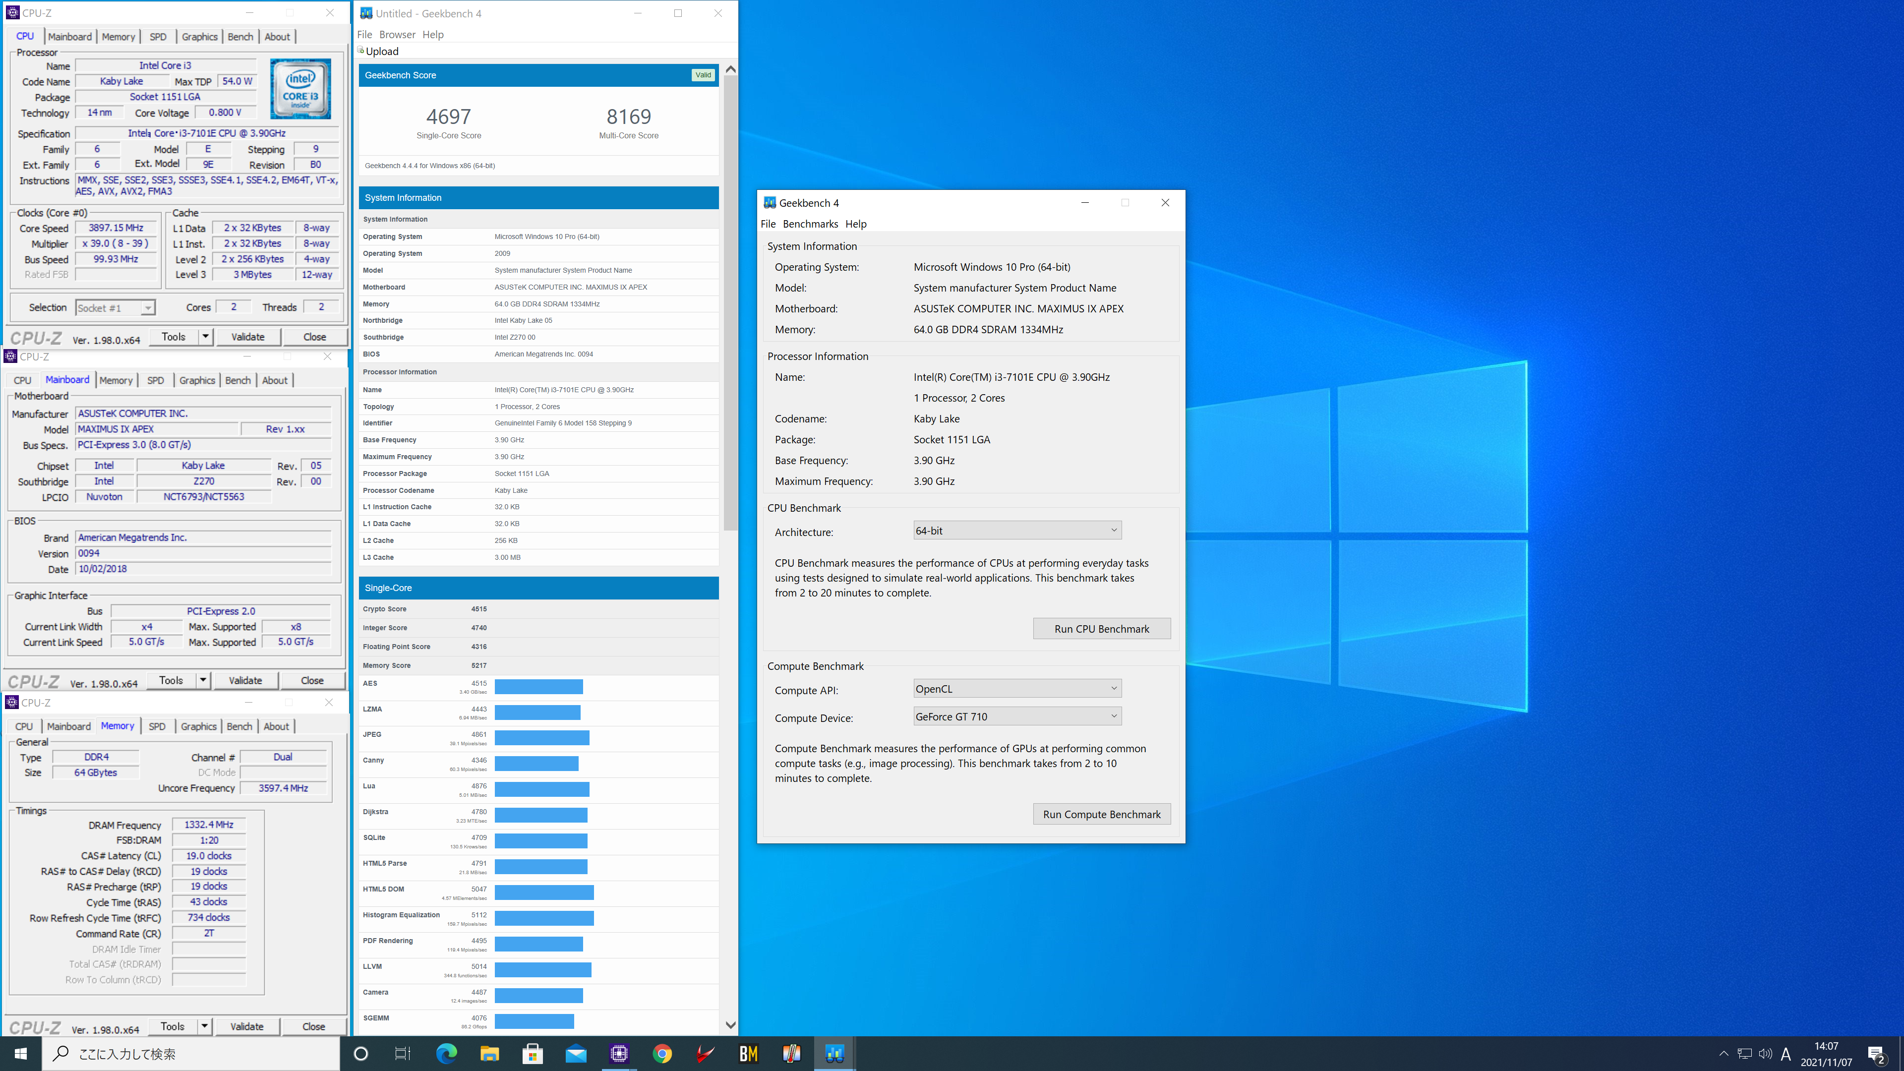Screen dimensions: 1904x1071
Task: Click the Upload icon in Geekbench results
Action: pyautogui.click(x=360, y=50)
